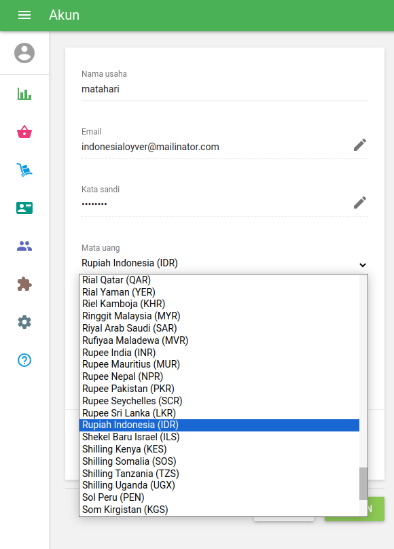Click the blue hand-truck supply icon

click(x=24, y=170)
